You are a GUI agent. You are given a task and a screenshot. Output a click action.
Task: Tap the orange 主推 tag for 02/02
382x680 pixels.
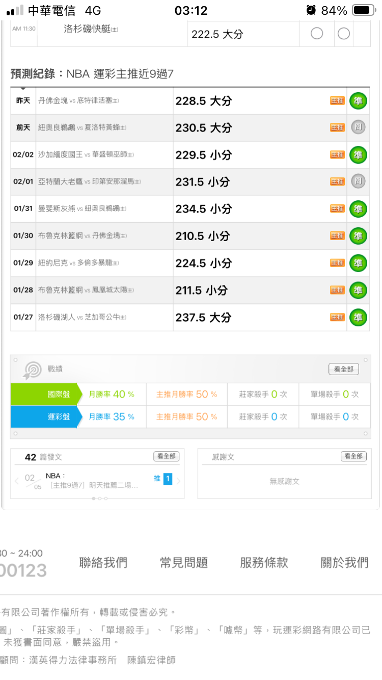coord(337,154)
